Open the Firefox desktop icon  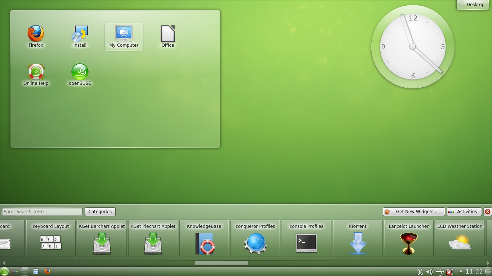(x=36, y=36)
